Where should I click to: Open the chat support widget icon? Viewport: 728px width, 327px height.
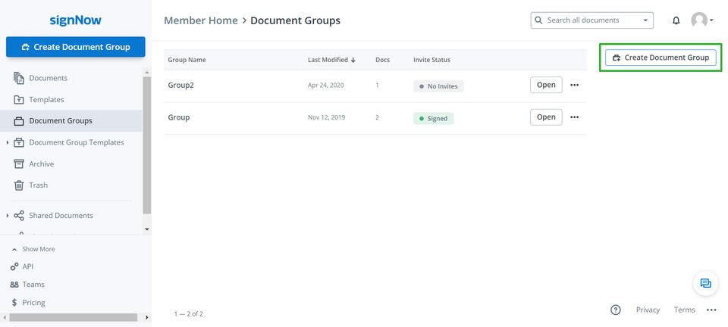(705, 283)
